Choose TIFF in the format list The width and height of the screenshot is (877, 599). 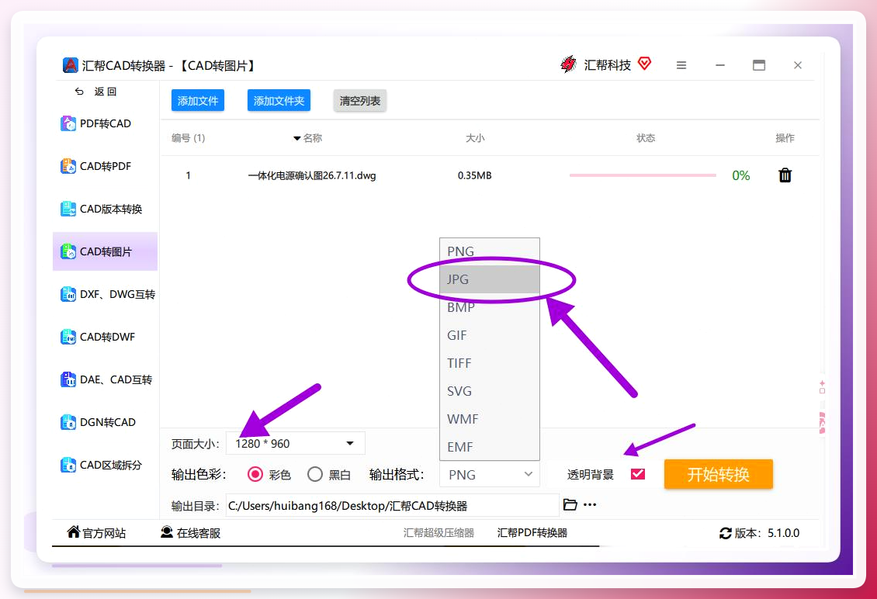tap(490, 364)
